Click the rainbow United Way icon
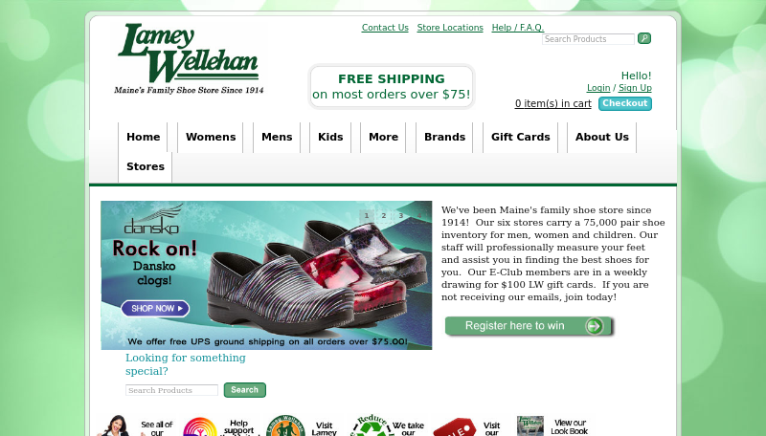 coord(200,427)
